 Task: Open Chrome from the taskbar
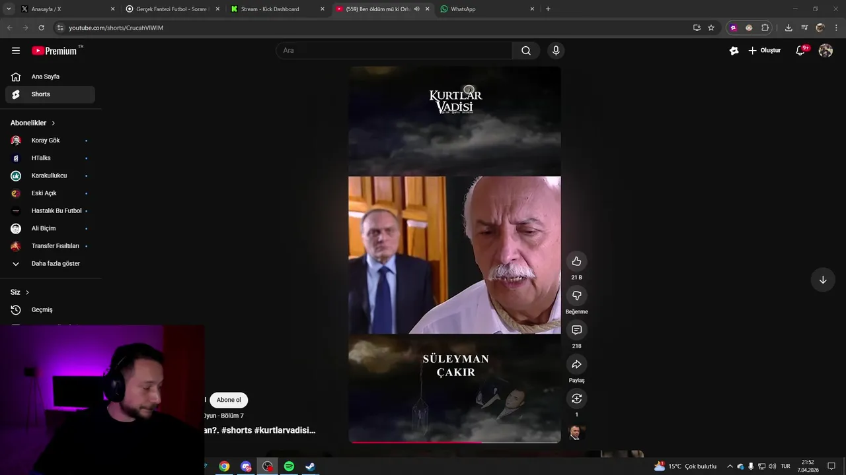coord(225,466)
